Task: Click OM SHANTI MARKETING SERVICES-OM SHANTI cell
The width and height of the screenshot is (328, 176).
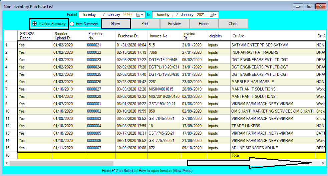Action: (273, 111)
